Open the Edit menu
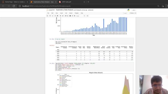Viewport: 168px width, 94px height. (52, 13)
